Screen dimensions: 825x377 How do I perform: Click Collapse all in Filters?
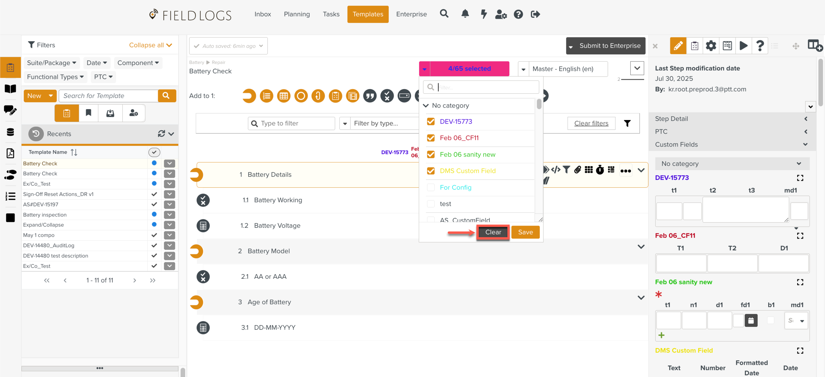tap(150, 45)
